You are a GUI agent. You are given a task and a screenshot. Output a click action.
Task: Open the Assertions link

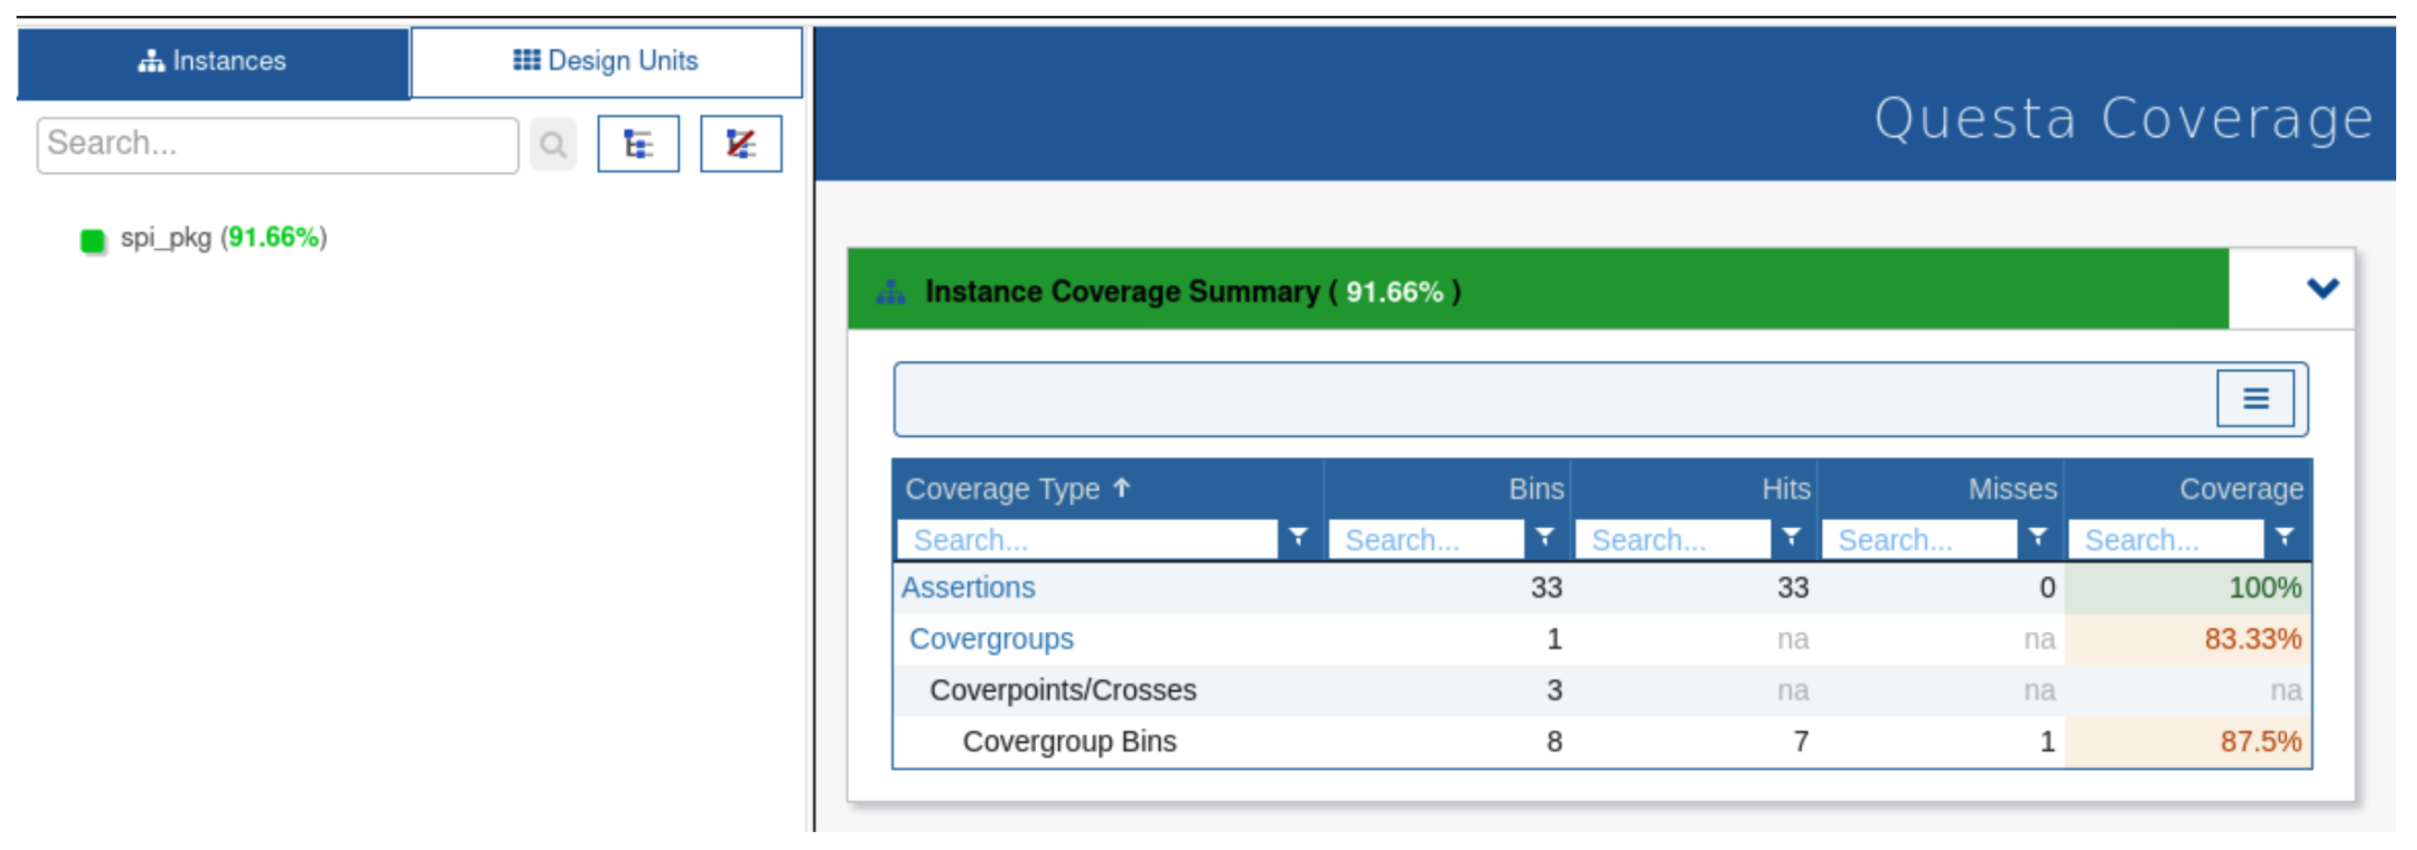click(x=968, y=588)
